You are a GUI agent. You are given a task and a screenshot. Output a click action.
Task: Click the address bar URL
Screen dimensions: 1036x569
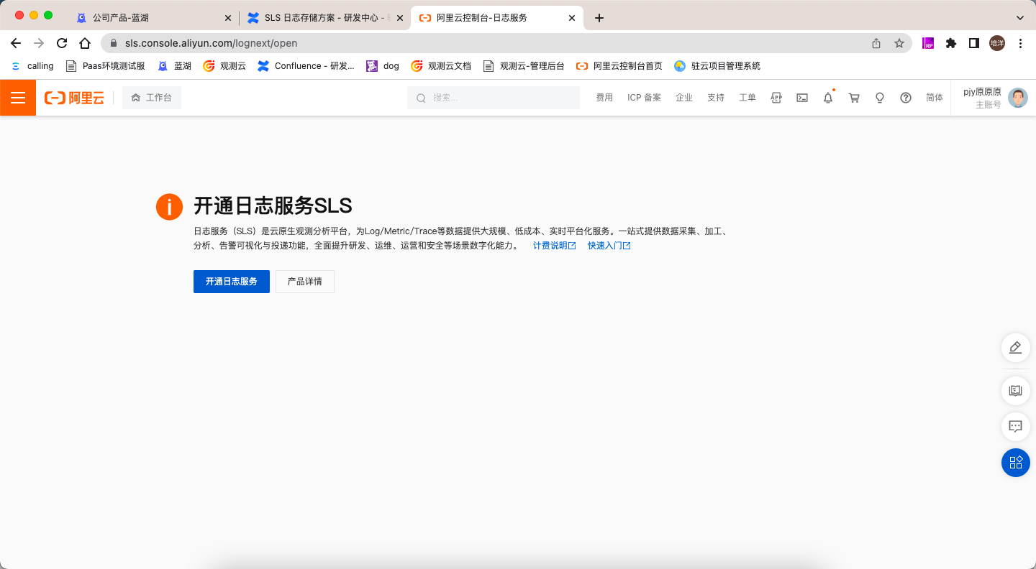click(x=212, y=43)
